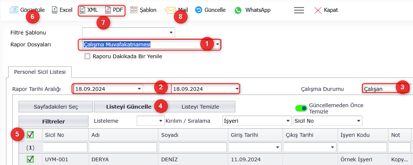Open the Şablon template tool
Image resolution: width=413 pixels, height=165 pixels.
(x=134, y=10)
